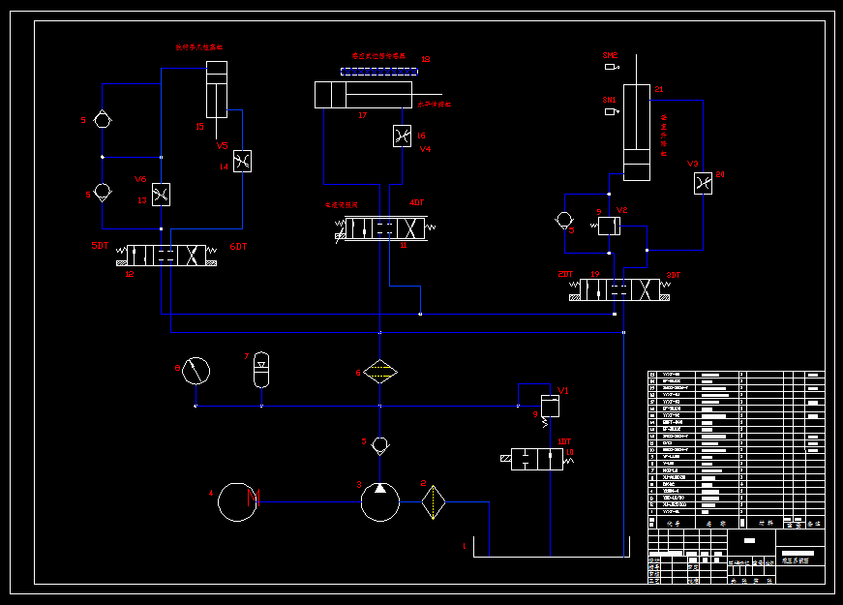The height and width of the screenshot is (605, 843).
Task: Select throttle valve 13 near V6
Action: click(161, 195)
